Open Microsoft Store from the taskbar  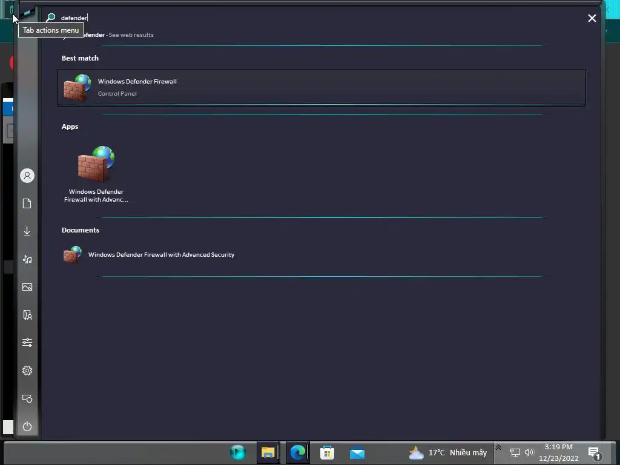point(328,452)
